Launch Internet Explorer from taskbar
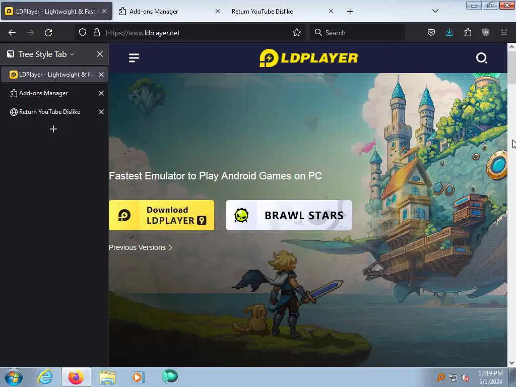The width and height of the screenshot is (516, 387). [x=45, y=377]
